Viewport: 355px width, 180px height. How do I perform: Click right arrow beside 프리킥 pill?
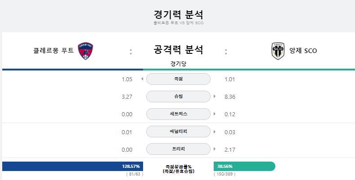click(215, 149)
